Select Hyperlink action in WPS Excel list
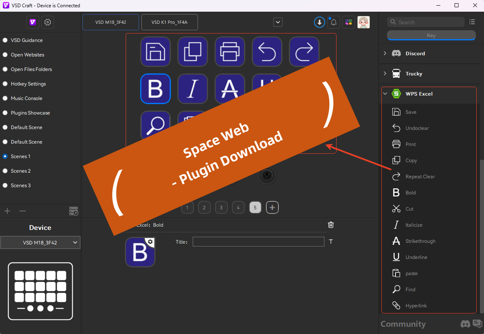 click(x=416, y=306)
